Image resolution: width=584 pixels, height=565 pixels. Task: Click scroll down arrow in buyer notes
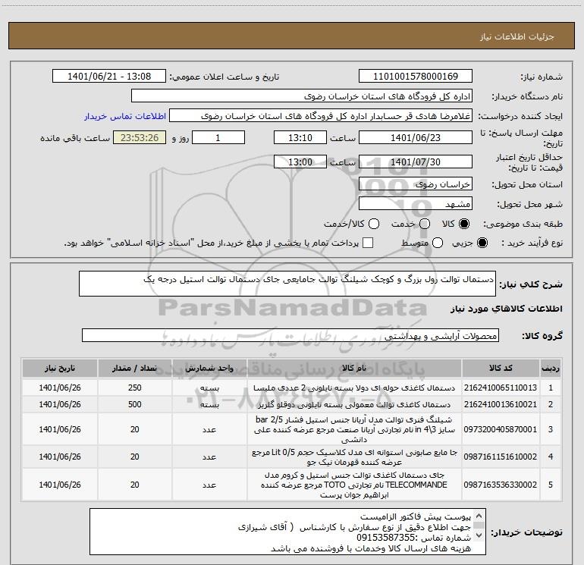(x=479, y=535)
